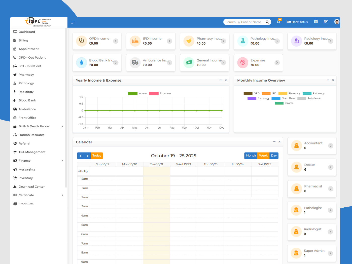352x264 pixels.
Task: Expand the Birth & Death Record menu
Action: [x=38, y=126]
